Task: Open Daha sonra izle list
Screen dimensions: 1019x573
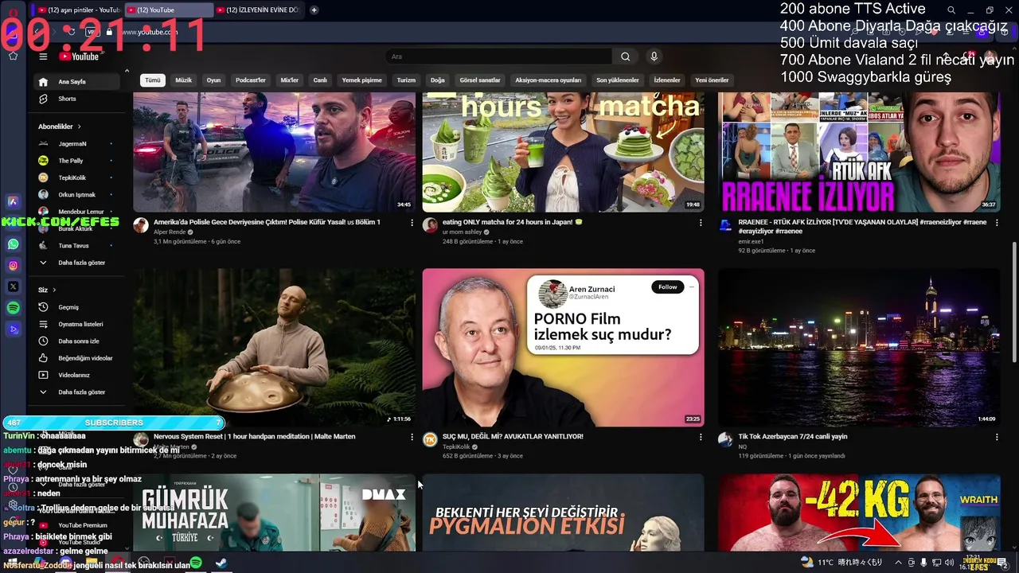Action: (x=78, y=341)
